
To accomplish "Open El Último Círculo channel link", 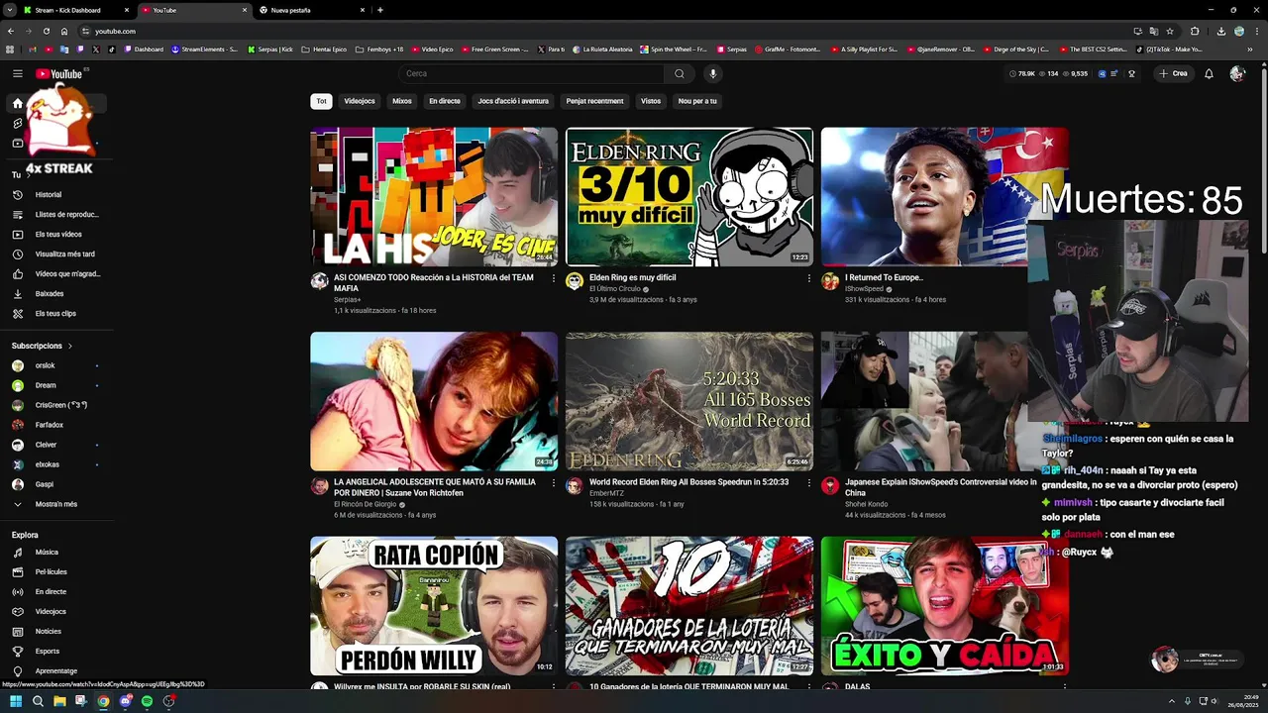I will click(x=615, y=289).
